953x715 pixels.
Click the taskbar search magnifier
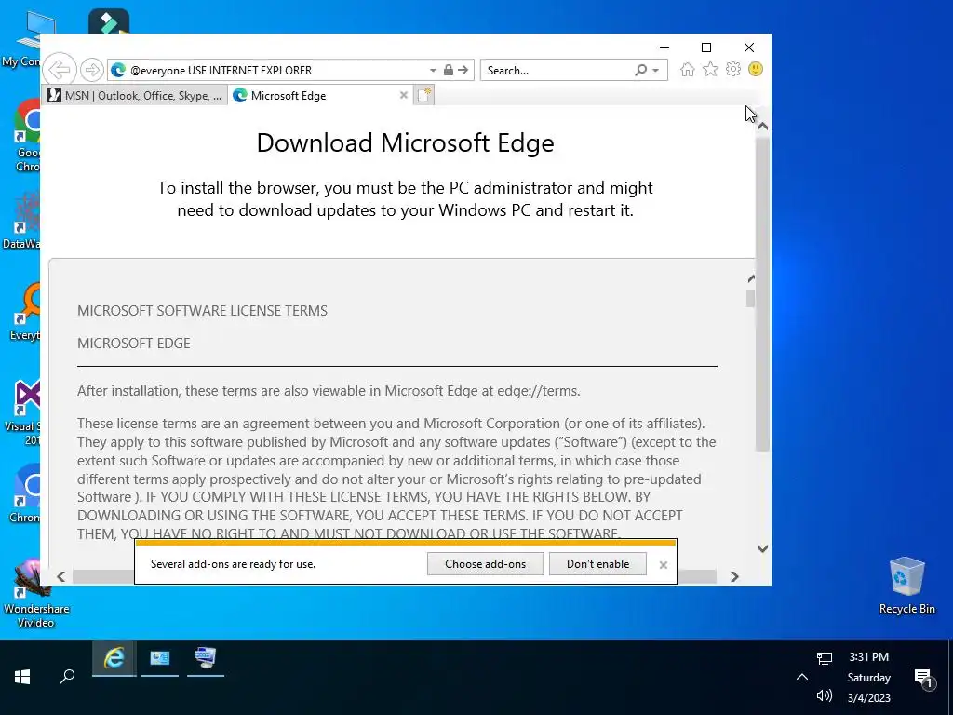point(67,677)
